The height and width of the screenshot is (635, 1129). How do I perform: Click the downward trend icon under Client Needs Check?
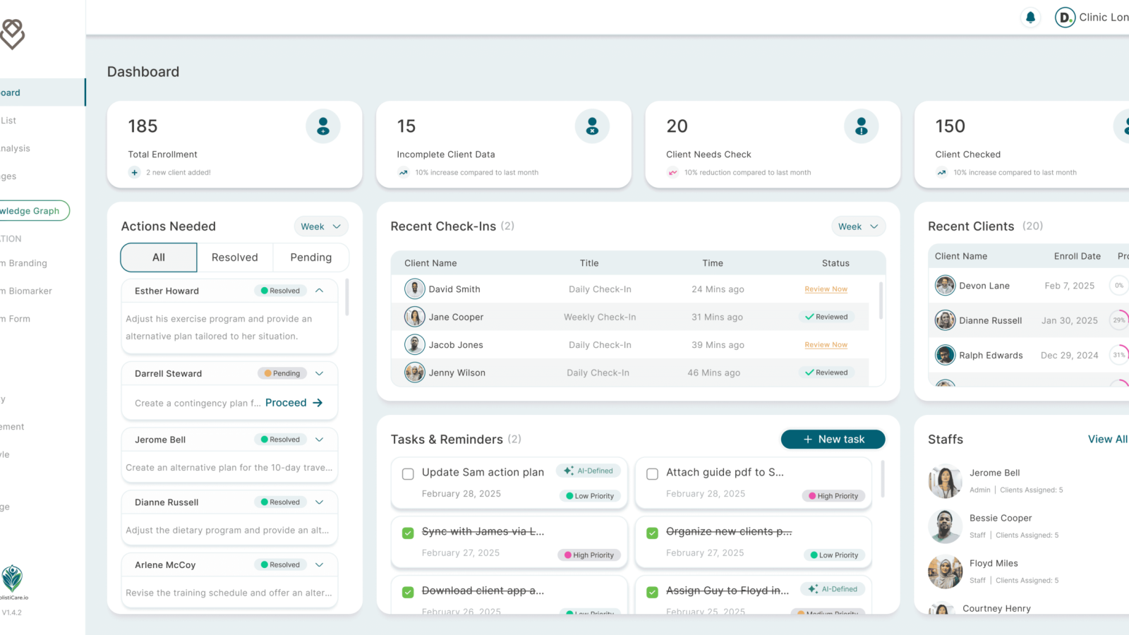tap(672, 172)
